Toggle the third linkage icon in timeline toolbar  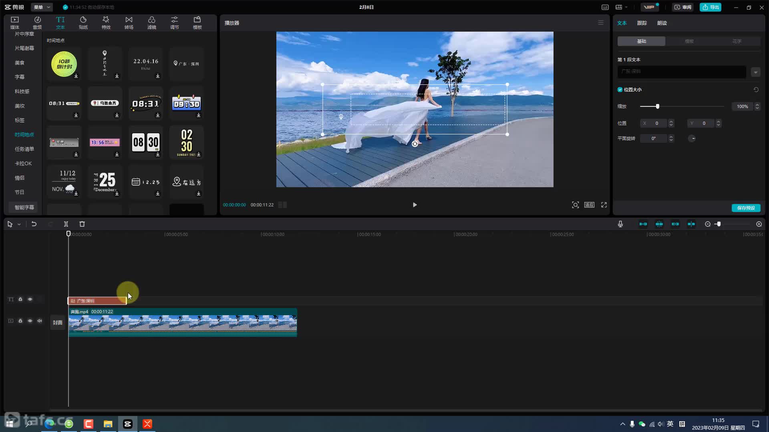coord(675,224)
